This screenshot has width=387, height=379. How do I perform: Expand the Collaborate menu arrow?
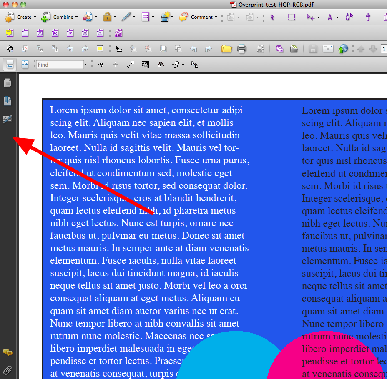click(x=96, y=17)
